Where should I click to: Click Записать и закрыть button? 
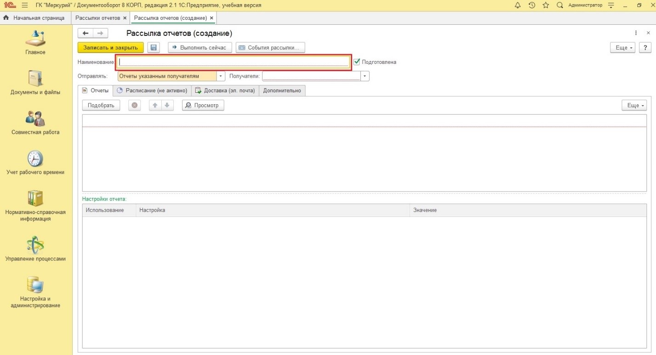pos(110,48)
